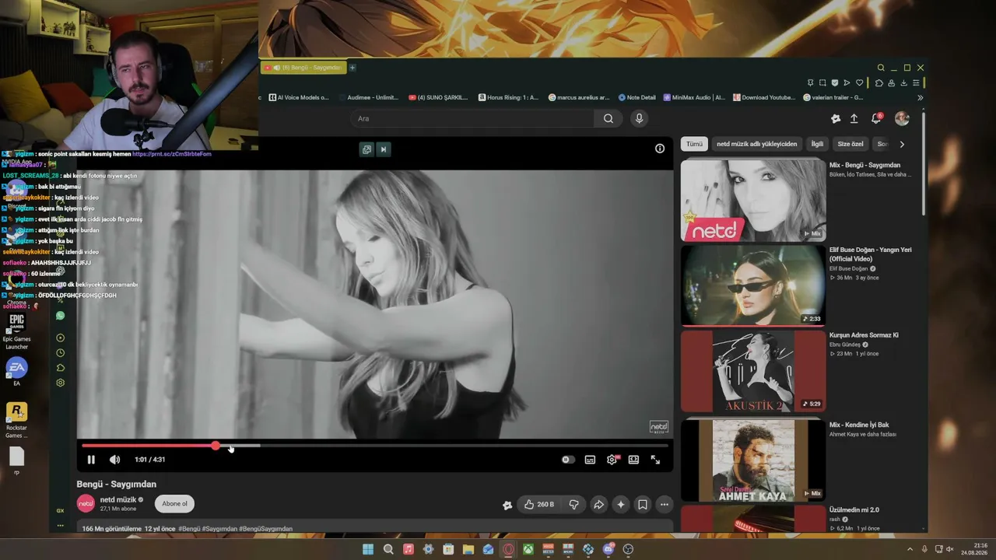Viewport: 996px width, 560px height.
Task: Open the sidebar settings gear icon
Action: [x=60, y=383]
